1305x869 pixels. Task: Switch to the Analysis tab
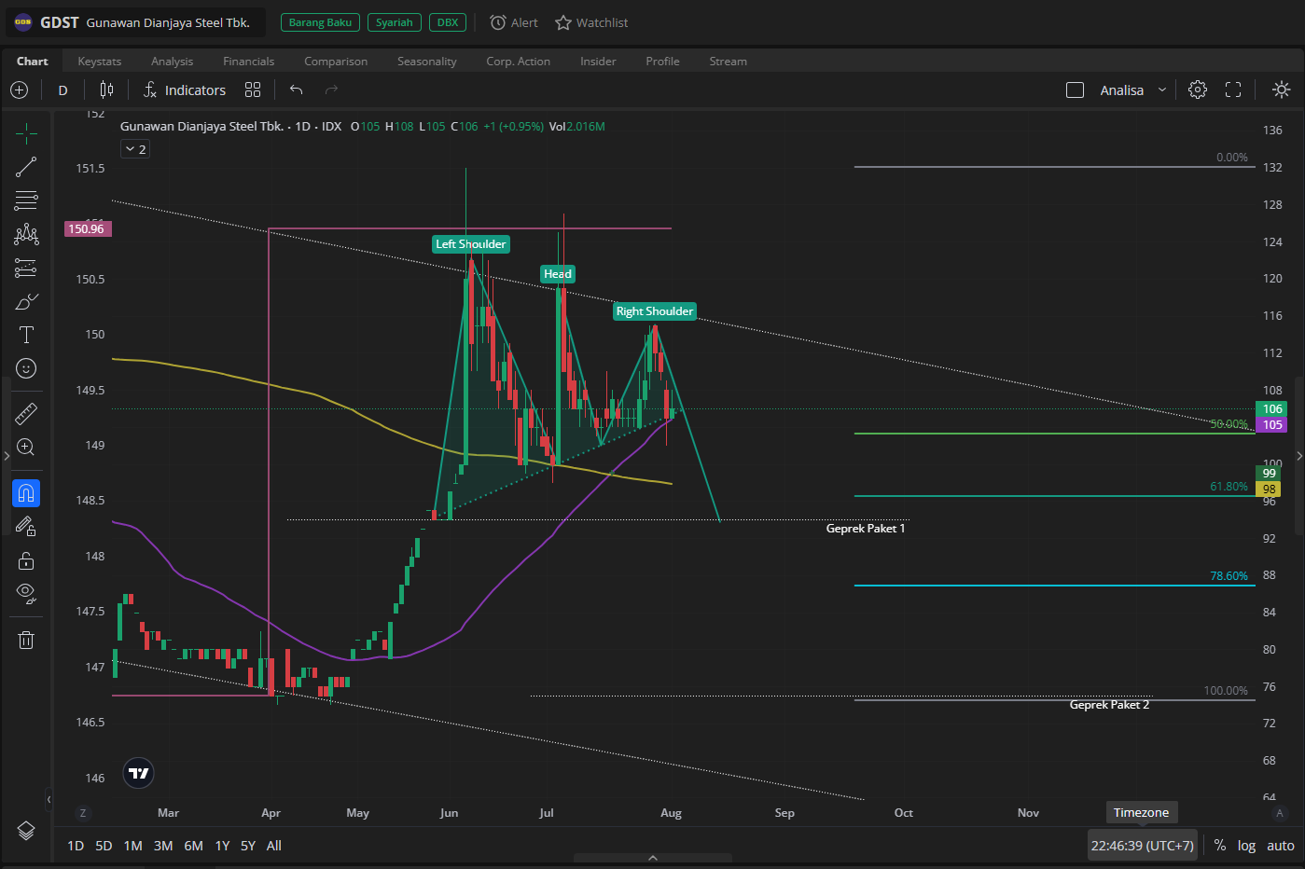click(173, 62)
